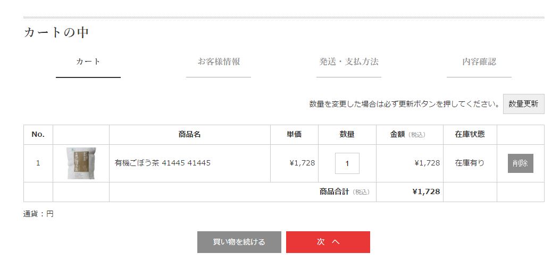
Task: Click the 在庫状態 column header
Action: click(x=470, y=134)
